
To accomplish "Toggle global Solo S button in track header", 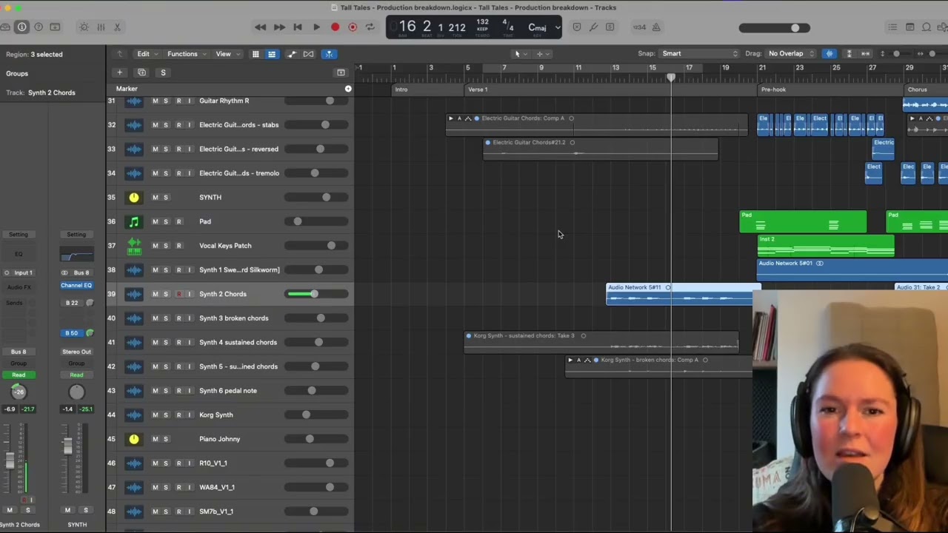I will (x=163, y=73).
